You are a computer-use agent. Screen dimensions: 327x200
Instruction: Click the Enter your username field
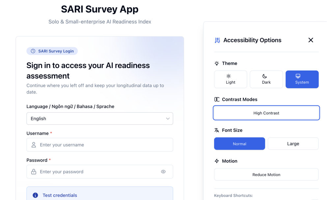pyautogui.click(x=104, y=145)
